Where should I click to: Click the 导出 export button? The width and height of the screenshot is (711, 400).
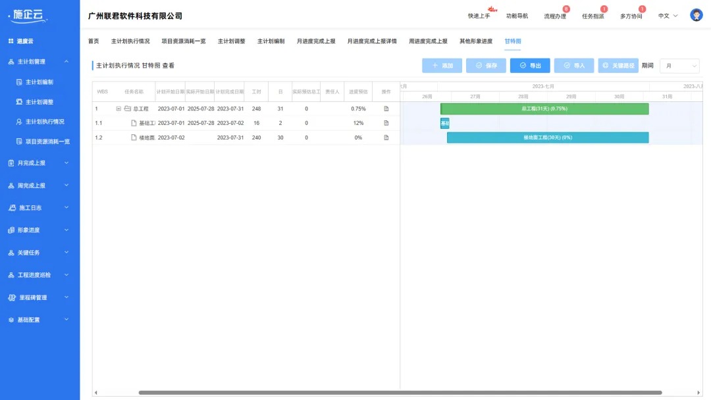(530, 66)
